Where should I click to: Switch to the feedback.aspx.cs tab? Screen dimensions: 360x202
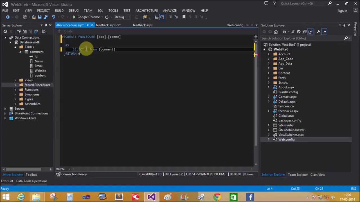pos(108,25)
